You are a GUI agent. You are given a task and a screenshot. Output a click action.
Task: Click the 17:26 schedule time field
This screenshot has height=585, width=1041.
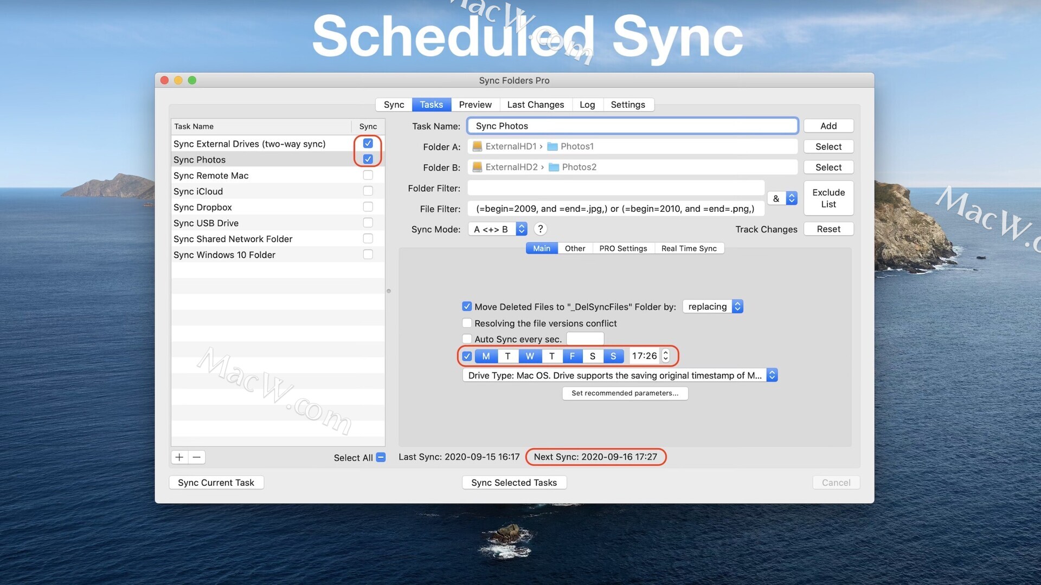[644, 356]
